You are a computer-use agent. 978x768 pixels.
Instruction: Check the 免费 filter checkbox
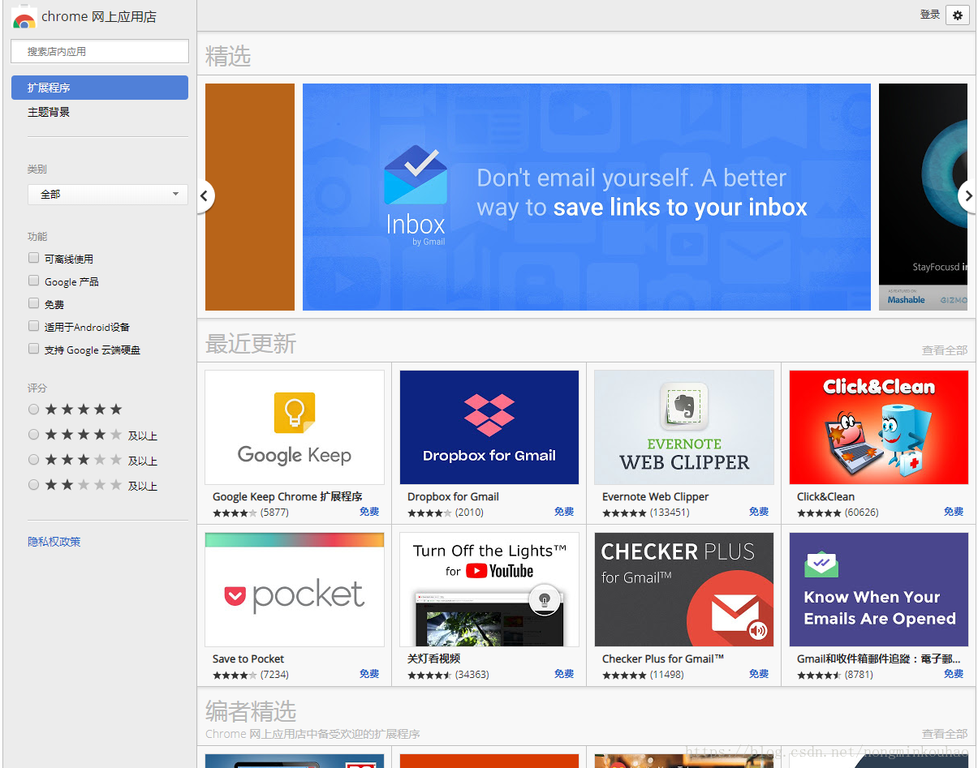coord(33,303)
